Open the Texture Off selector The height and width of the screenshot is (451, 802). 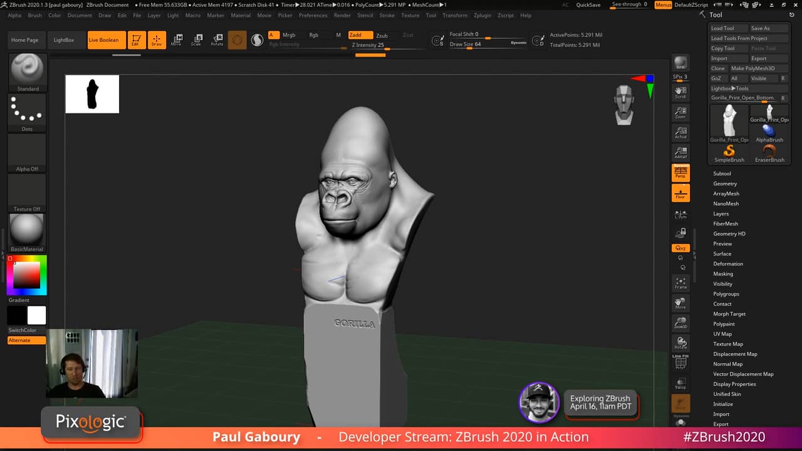click(27, 193)
